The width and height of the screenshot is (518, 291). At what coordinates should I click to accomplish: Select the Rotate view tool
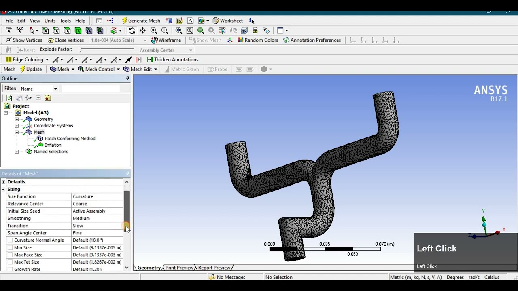tap(132, 30)
